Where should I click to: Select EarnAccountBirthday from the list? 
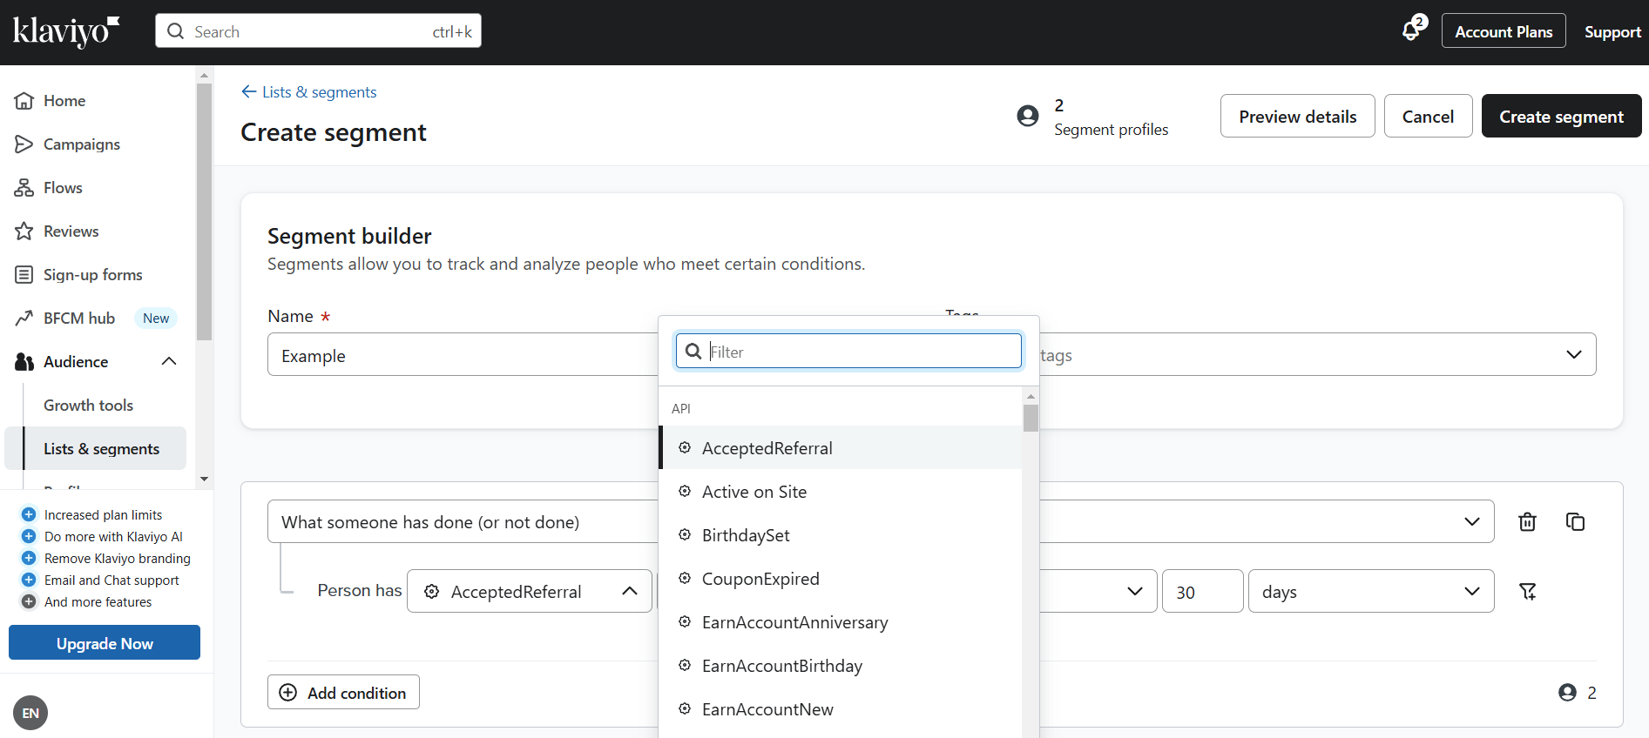pyautogui.click(x=781, y=666)
